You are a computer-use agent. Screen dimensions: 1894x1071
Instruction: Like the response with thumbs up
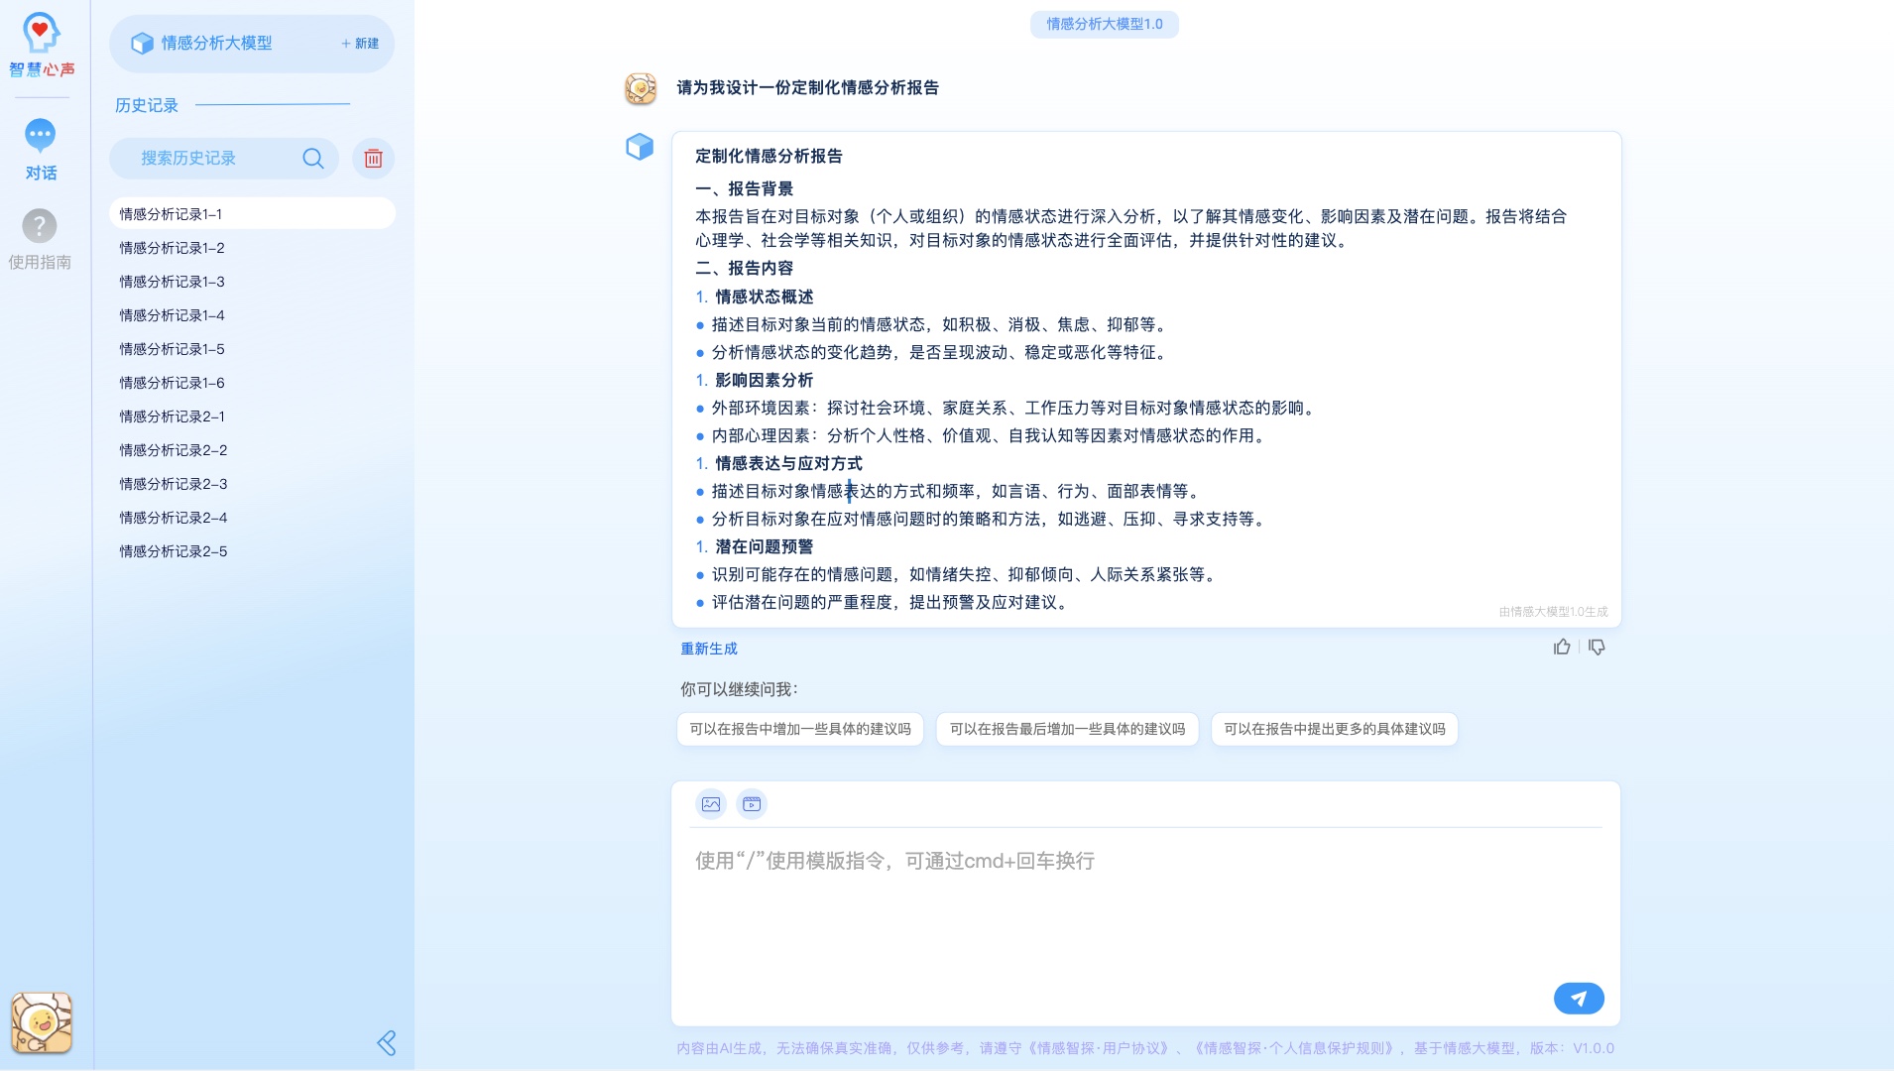click(x=1562, y=648)
